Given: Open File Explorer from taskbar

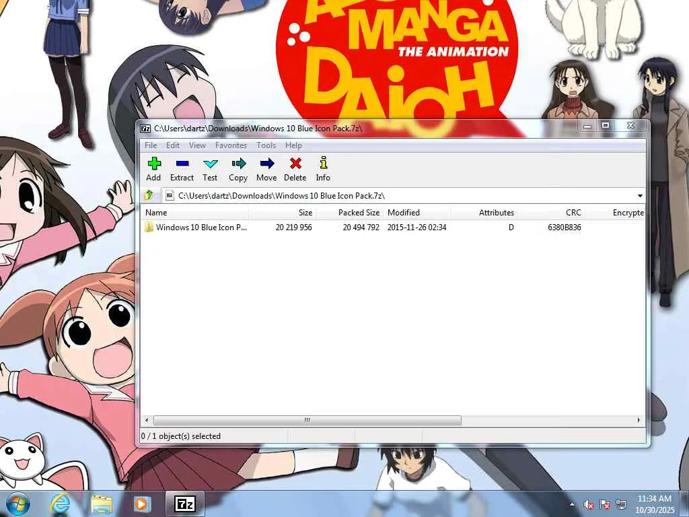Looking at the screenshot, I should [x=102, y=504].
